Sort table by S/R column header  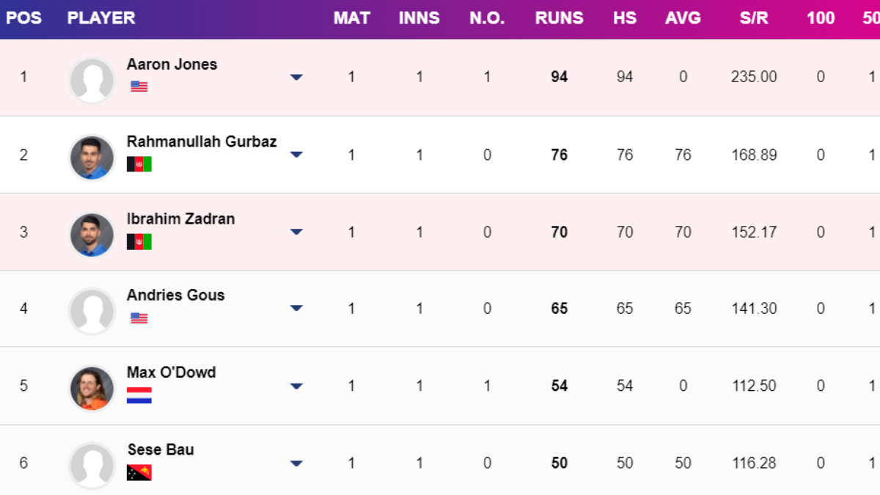click(754, 18)
